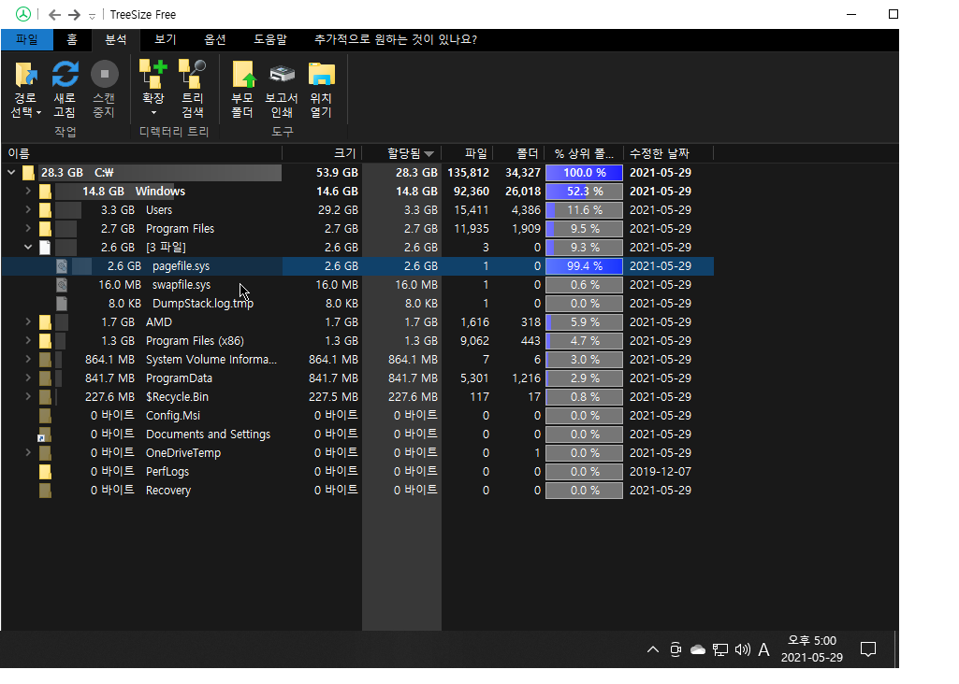Expand the Program Files folder node
This screenshot has width=959, height=684.
coord(28,228)
